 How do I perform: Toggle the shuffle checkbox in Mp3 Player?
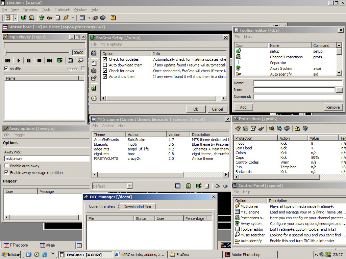click(6, 69)
